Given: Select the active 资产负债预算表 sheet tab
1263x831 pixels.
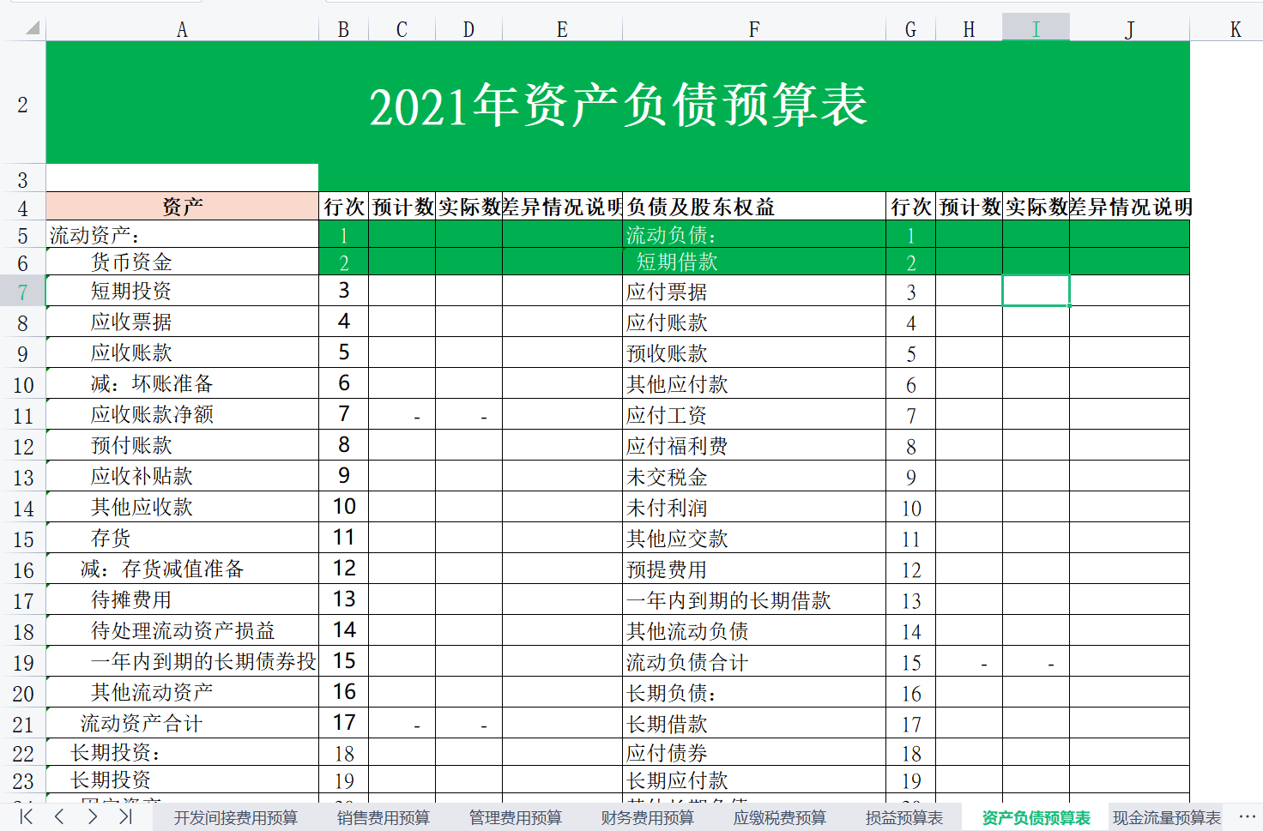Looking at the screenshot, I should 1036,818.
